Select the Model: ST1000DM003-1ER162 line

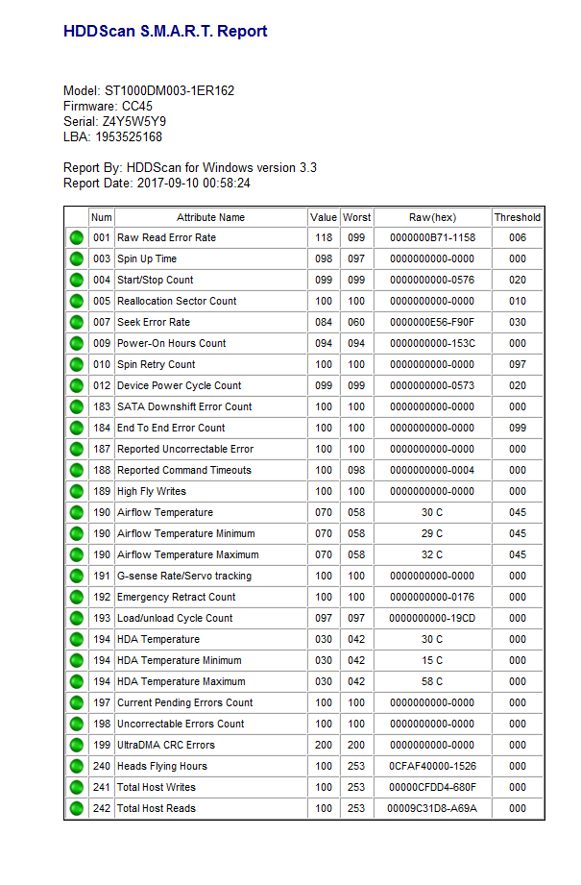point(149,91)
